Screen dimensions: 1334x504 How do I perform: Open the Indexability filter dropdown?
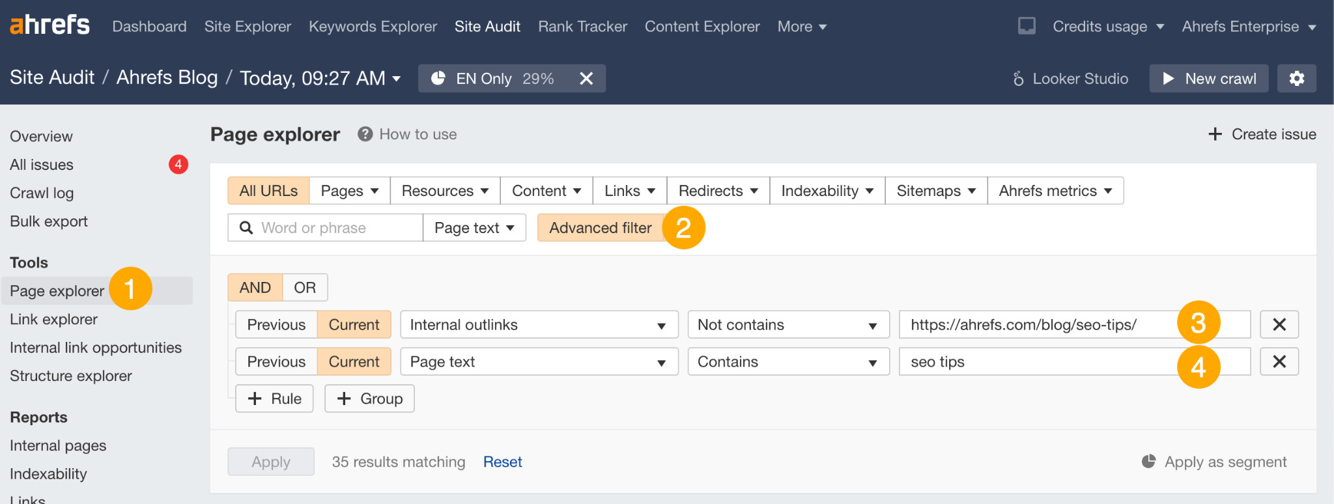(827, 191)
